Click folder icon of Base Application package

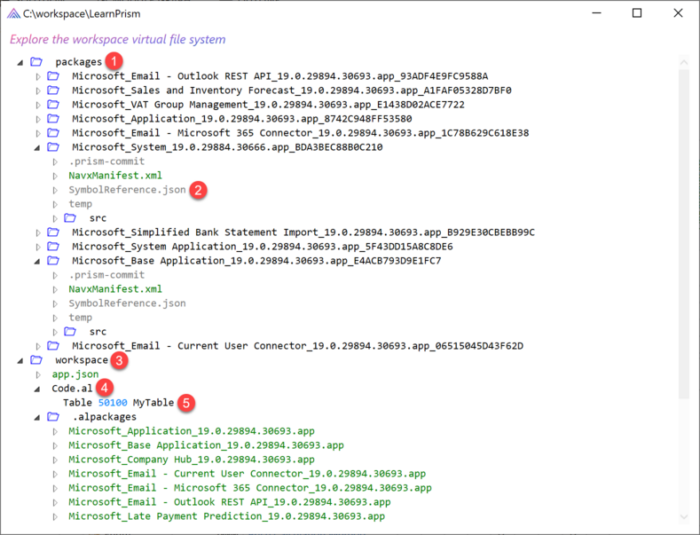pos(53,260)
